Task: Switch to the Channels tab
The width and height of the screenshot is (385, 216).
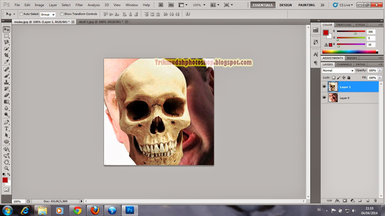Action: pos(344,64)
